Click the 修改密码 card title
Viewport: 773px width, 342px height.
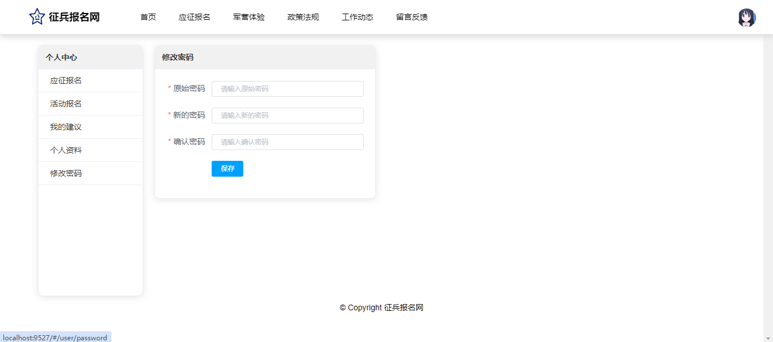(178, 57)
